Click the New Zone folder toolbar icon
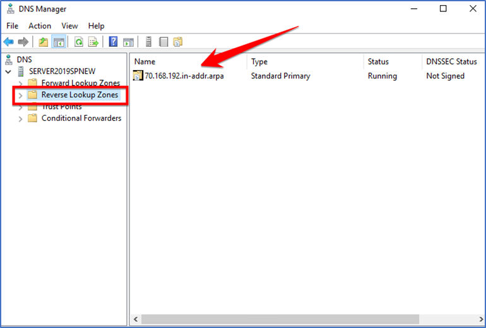This screenshot has width=486, height=328. point(178,42)
